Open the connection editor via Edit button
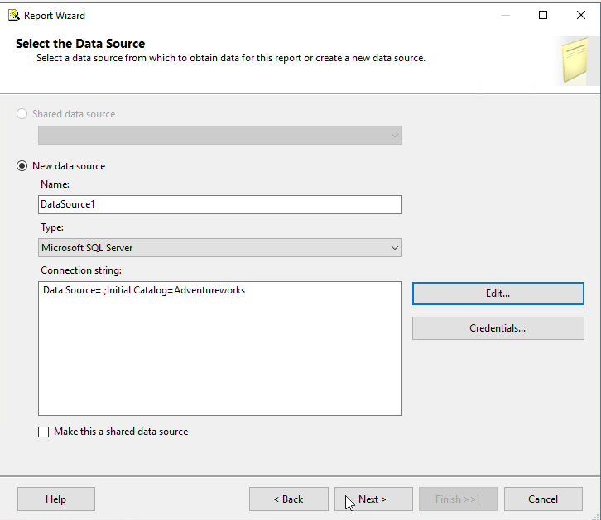 498,293
